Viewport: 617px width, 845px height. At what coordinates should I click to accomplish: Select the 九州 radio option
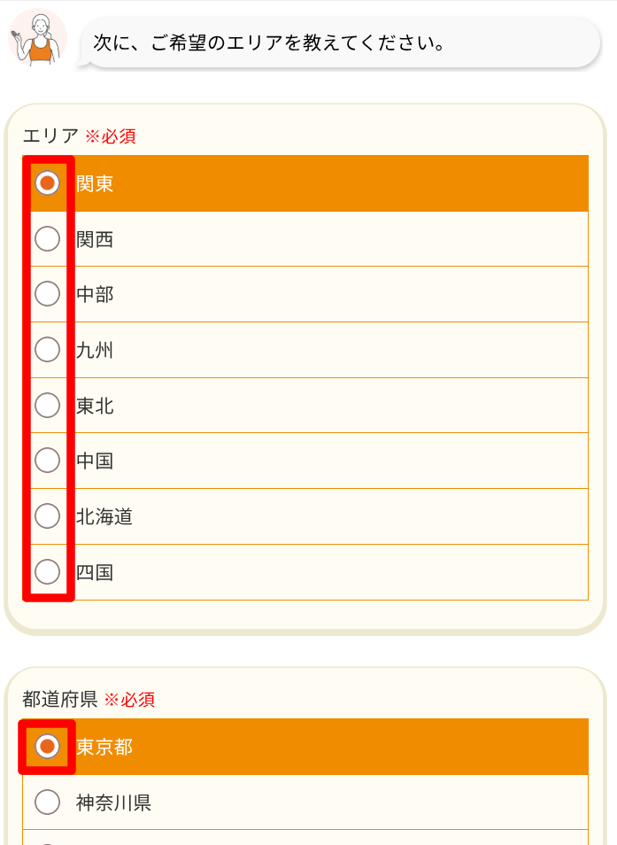pyautogui.click(x=47, y=350)
